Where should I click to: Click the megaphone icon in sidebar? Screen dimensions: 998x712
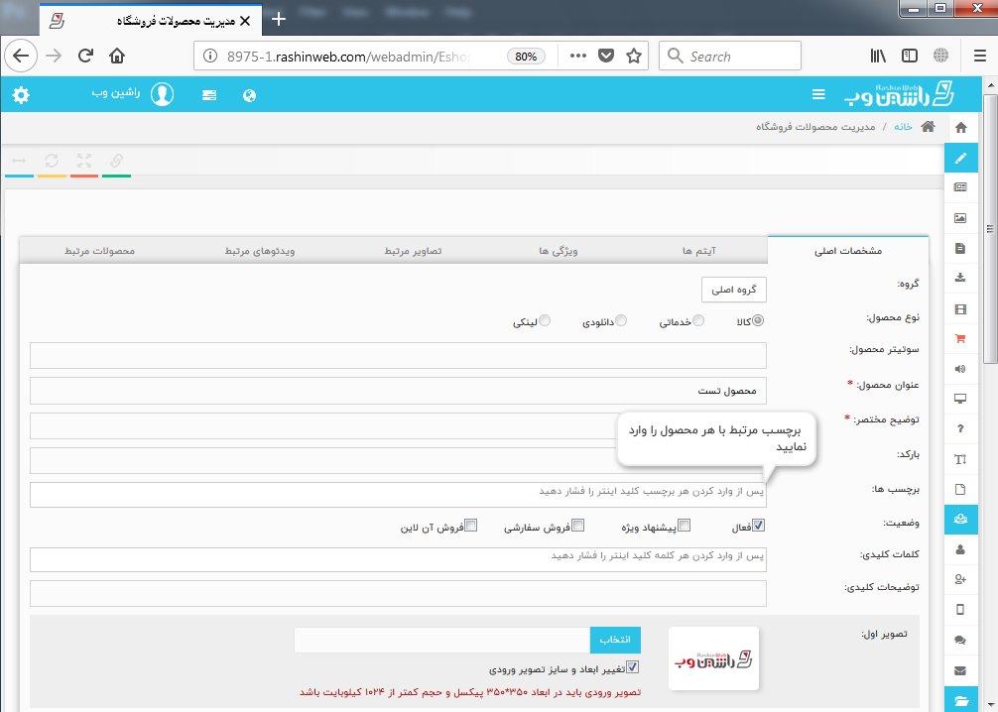pos(960,369)
